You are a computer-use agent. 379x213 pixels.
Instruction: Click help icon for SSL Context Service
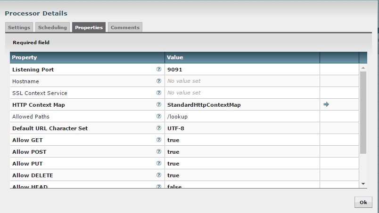pyautogui.click(x=159, y=93)
